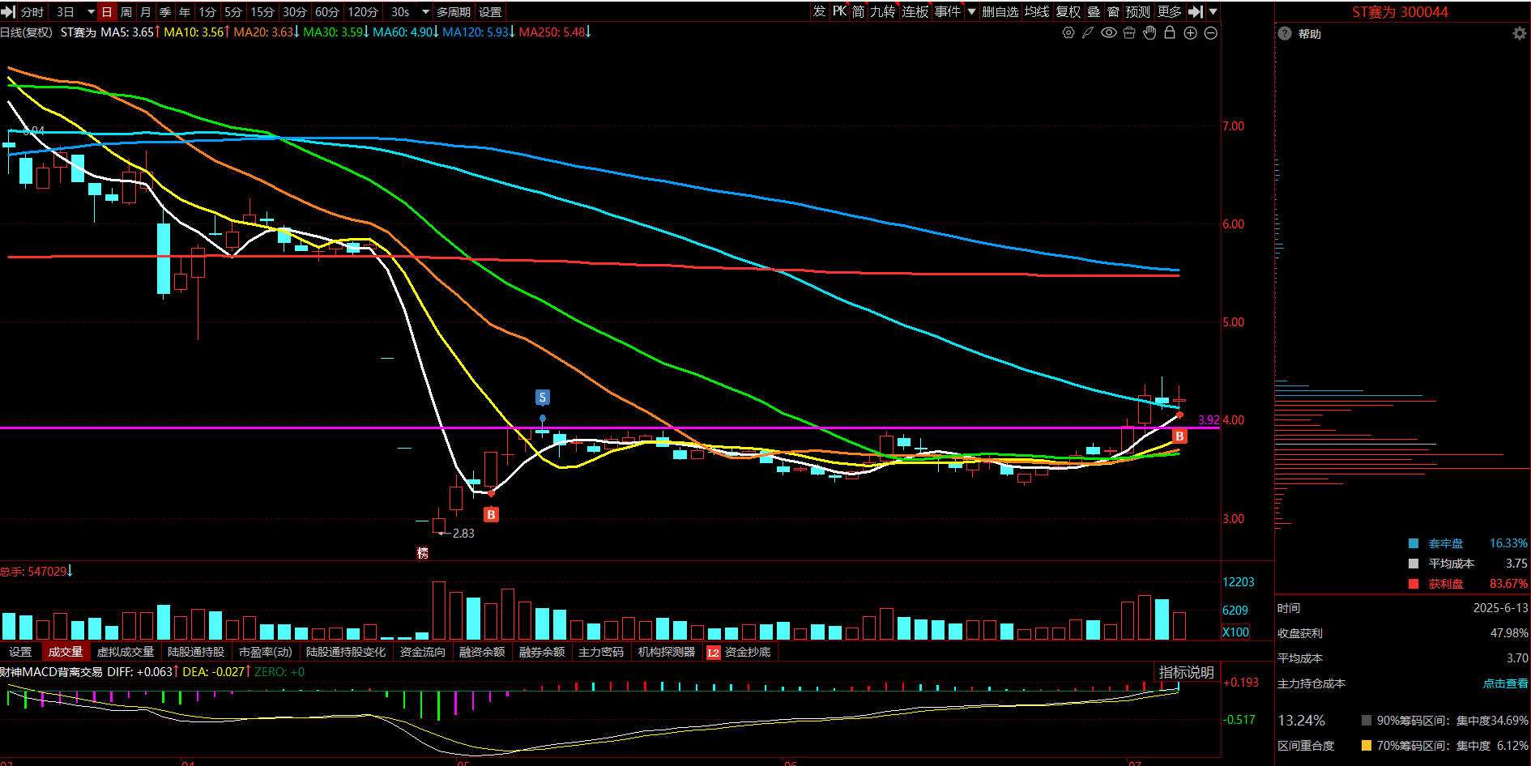Open the top period bar 设置 settings
Viewport: 1531px width, 766px height.
pos(490,11)
